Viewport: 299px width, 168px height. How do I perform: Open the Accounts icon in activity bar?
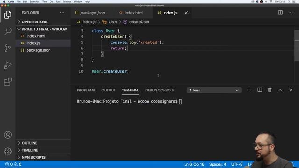tap(7, 135)
